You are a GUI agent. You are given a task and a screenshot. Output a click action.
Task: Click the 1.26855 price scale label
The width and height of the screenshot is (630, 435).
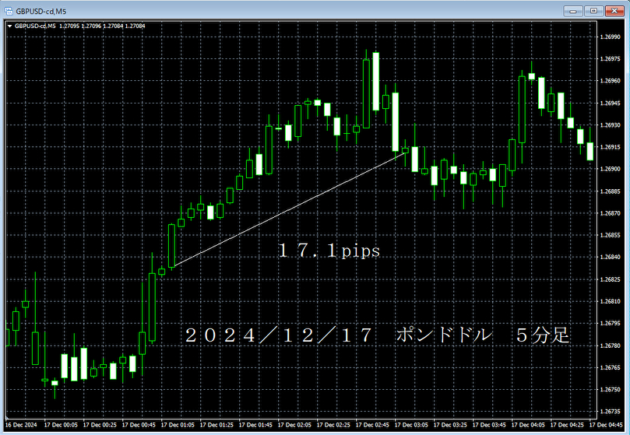pyautogui.click(x=610, y=235)
